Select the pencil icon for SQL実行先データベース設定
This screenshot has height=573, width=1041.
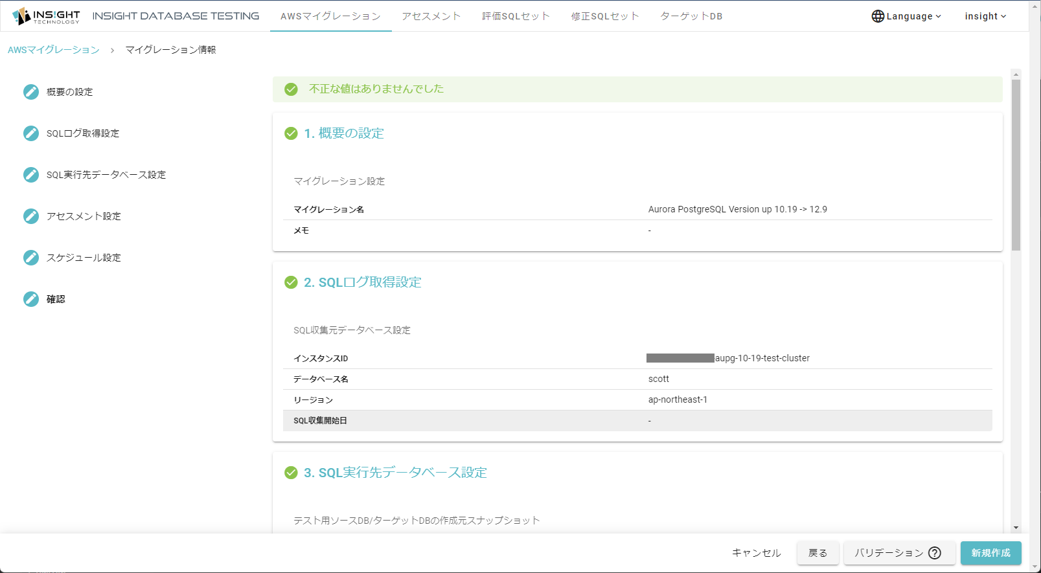(31, 175)
